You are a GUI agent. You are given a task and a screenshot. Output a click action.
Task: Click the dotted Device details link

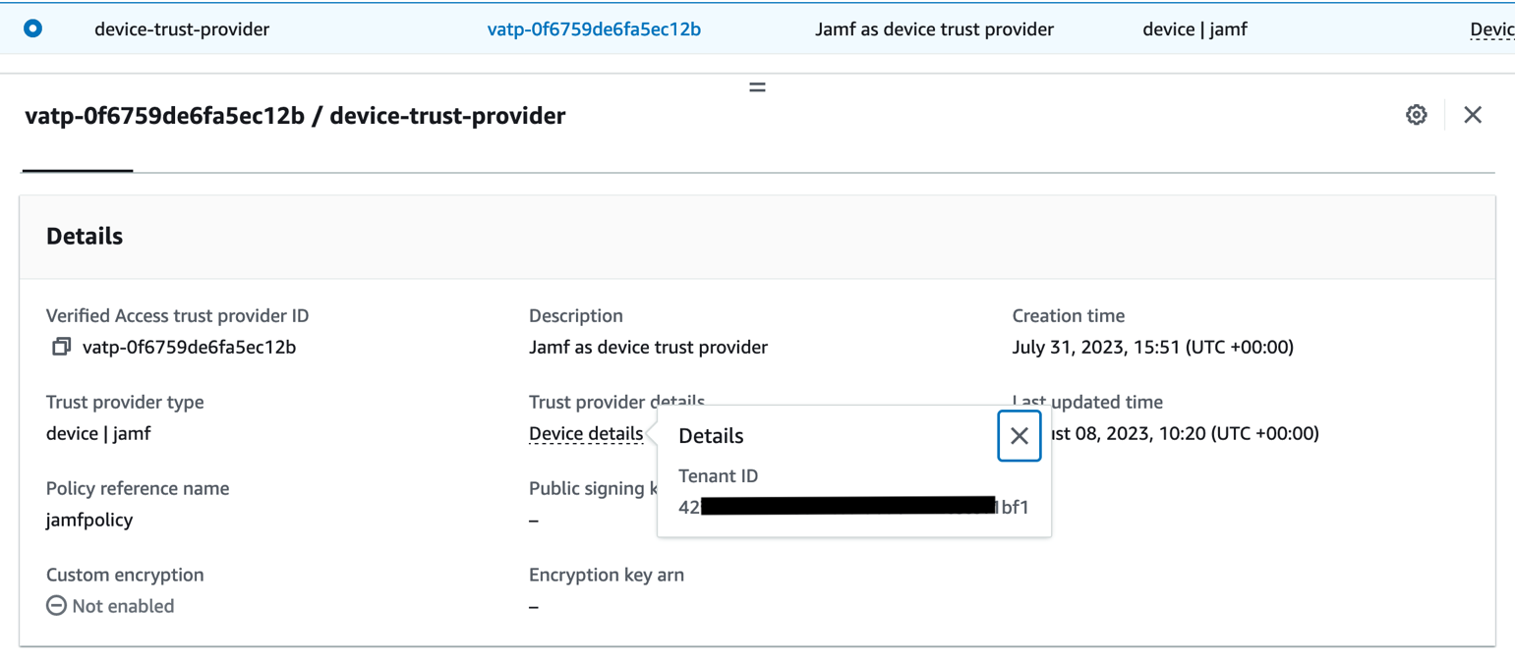(x=585, y=433)
